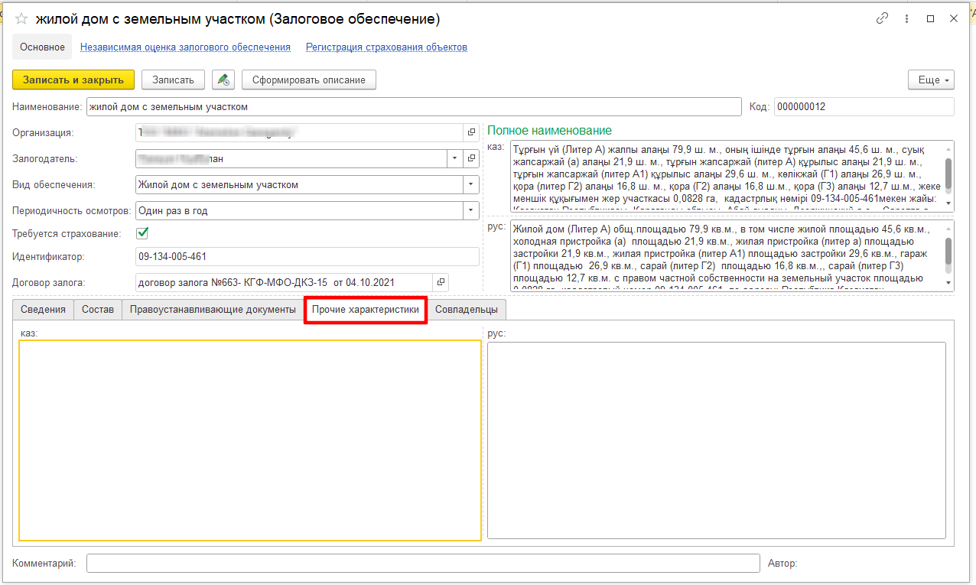Open Залогодатель record with open button
The image size is (976, 585).
point(471,158)
